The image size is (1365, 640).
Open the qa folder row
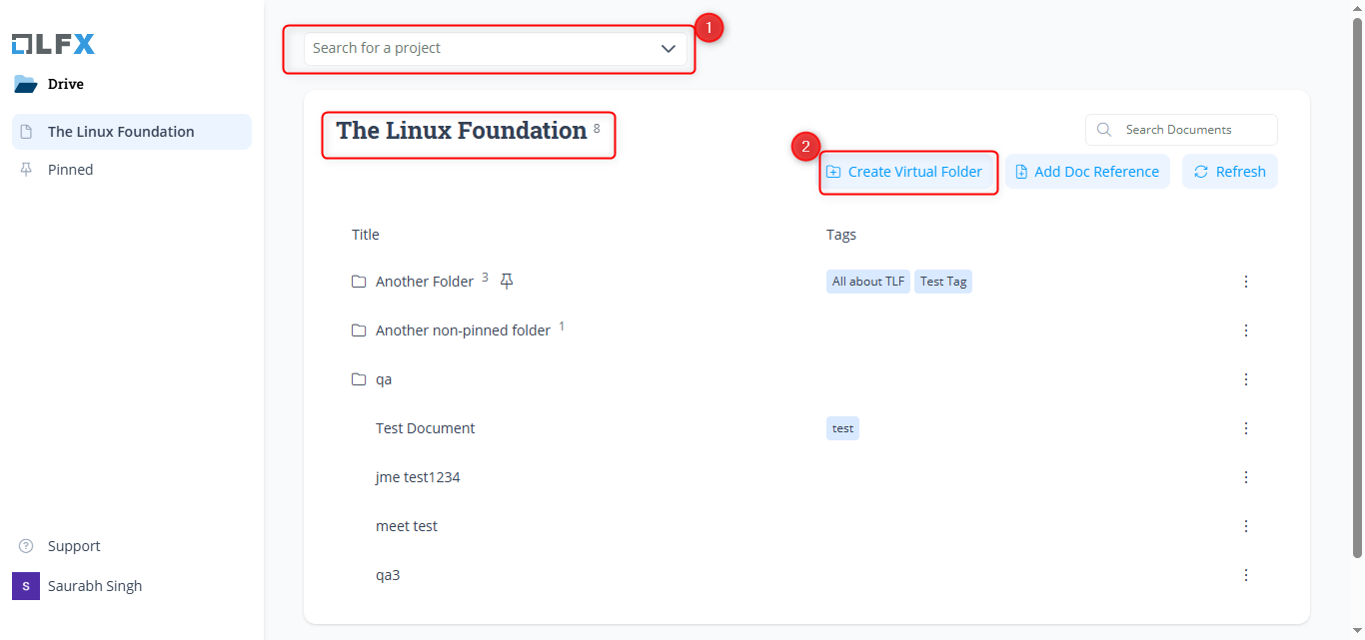point(384,379)
